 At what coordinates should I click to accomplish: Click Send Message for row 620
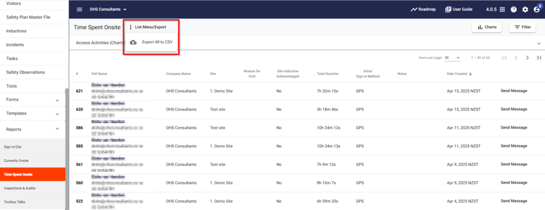tap(514, 110)
